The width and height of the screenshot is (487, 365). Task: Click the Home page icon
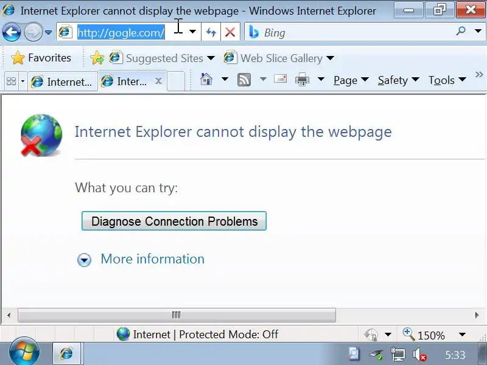click(x=206, y=80)
